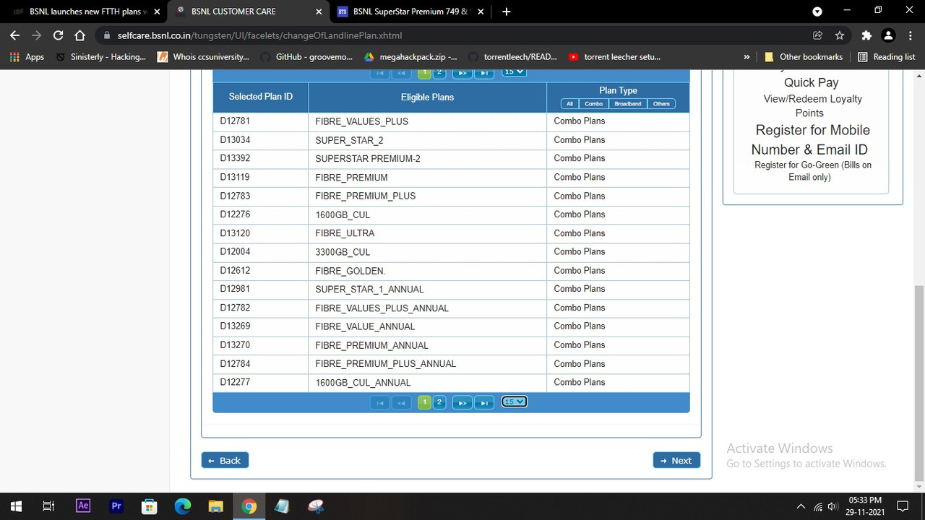The image size is (925, 520).
Task: Open the GitHub - groovemo bookmark
Action: click(307, 57)
